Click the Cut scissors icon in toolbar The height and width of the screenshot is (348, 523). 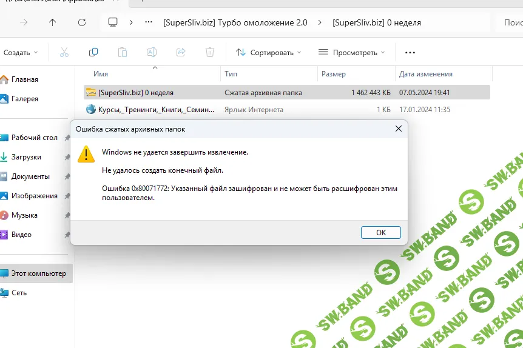[64, 53]
